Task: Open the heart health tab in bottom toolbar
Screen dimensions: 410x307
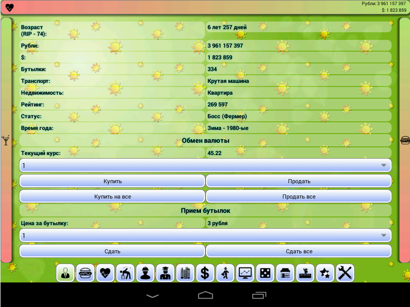Action: pos(105,273)
